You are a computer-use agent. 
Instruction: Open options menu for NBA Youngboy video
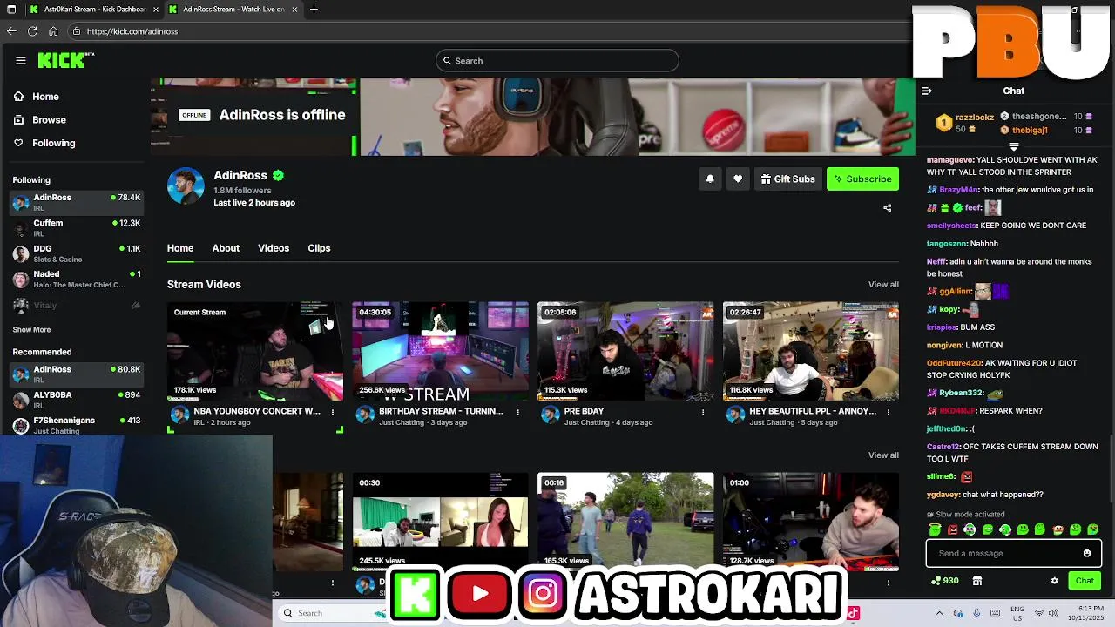[x=333, y=412]
